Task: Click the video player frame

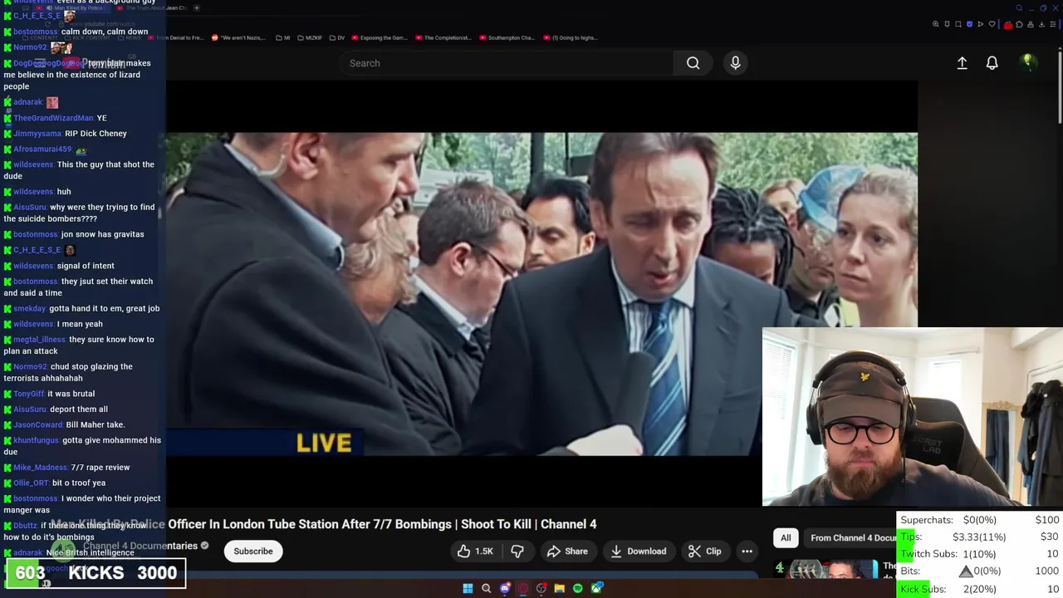Action: tap(541, 294)
